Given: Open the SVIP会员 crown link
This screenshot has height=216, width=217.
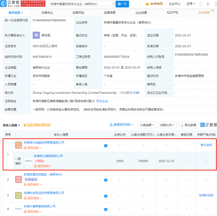Looking at the screenshot, I should tap(154, 4).
